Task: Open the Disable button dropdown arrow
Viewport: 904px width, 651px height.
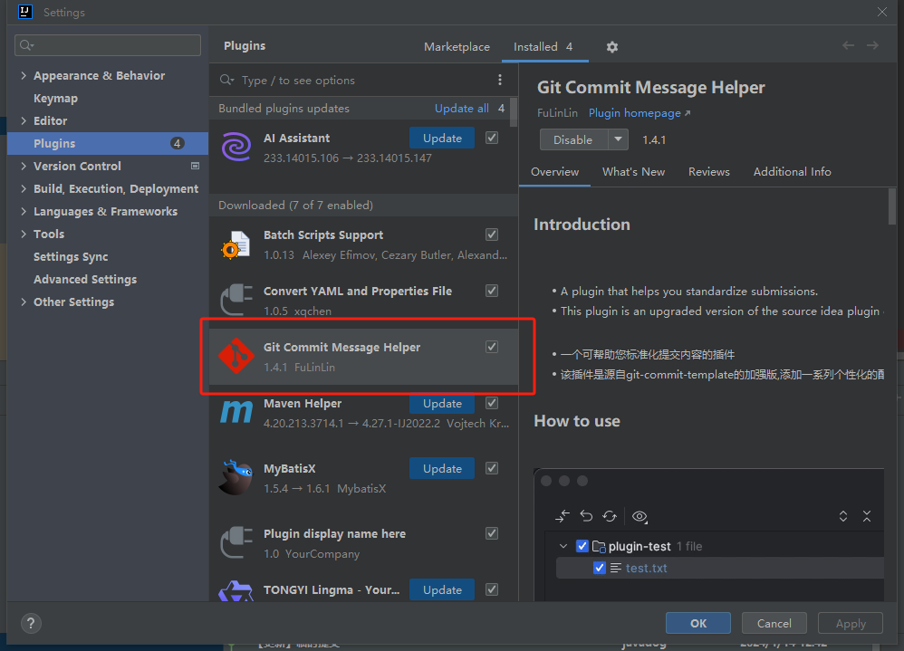Action: tap(618, 139)
